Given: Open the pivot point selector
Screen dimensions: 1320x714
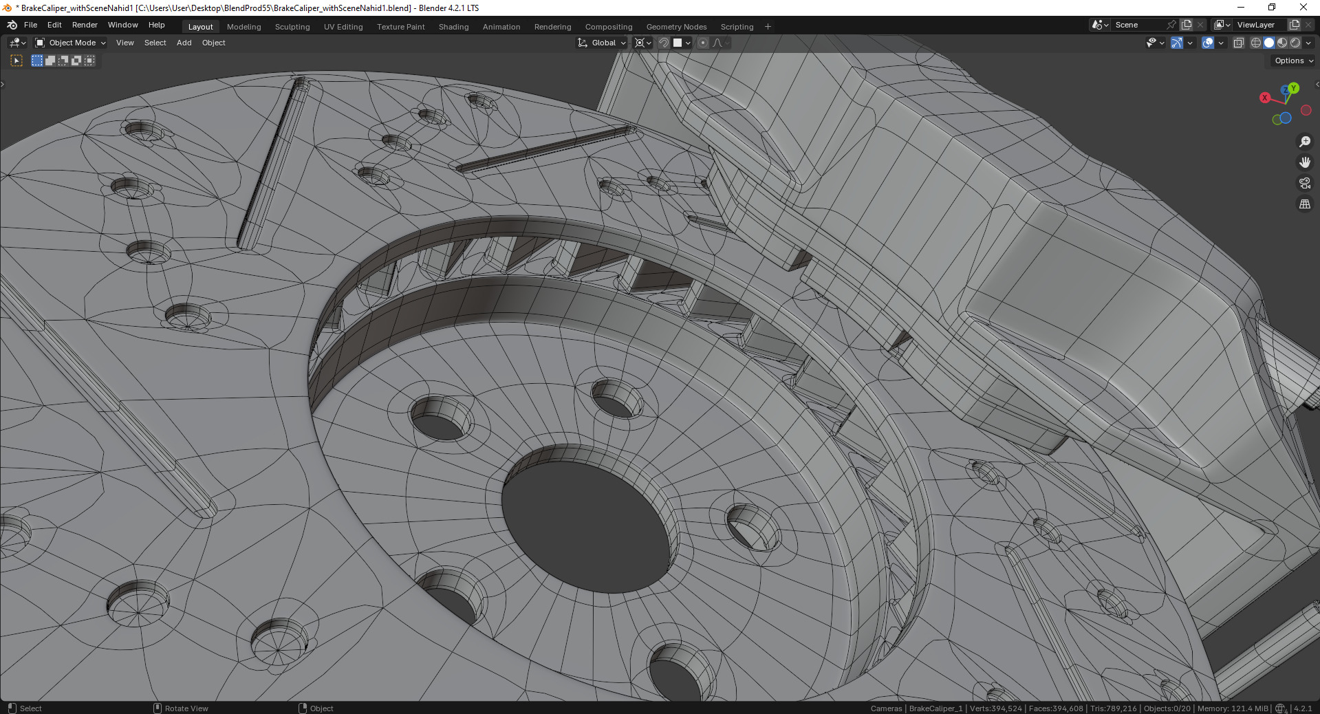Looking at the screenshot, I should click(642, 43).
